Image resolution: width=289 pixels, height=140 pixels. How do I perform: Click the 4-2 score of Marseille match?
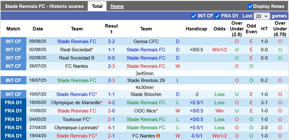[111, 103]
